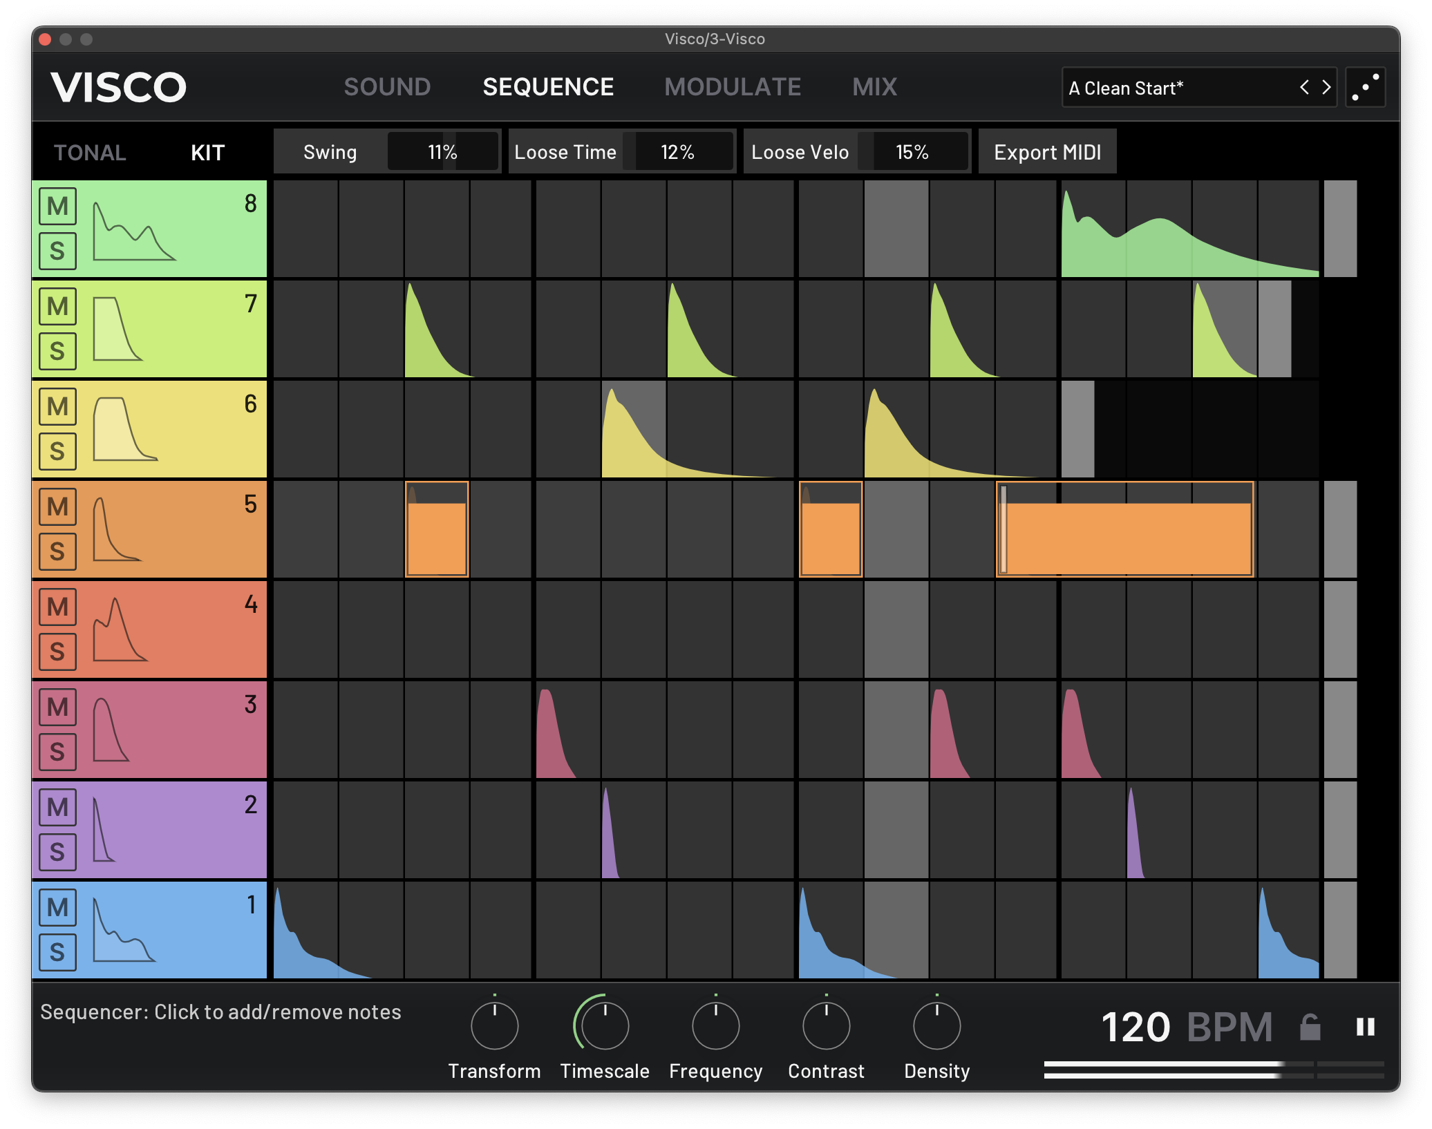Mute track 5
Screen dimensions: 1432x1129
pyautogui.click(x=57, y=507)
